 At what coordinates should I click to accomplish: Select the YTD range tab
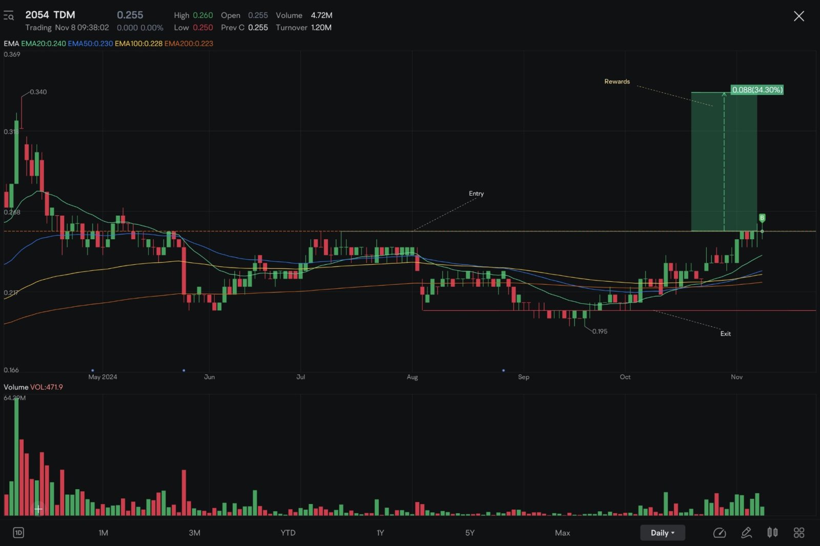[x=288, y=533]
